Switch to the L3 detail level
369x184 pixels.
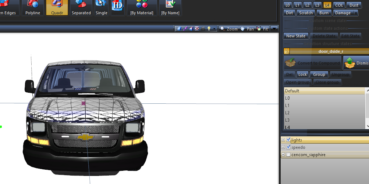[317, 5]
